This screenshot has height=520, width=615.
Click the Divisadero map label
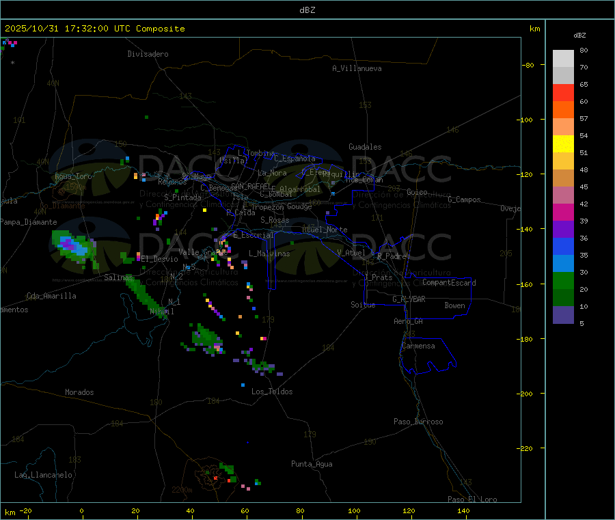148,54
